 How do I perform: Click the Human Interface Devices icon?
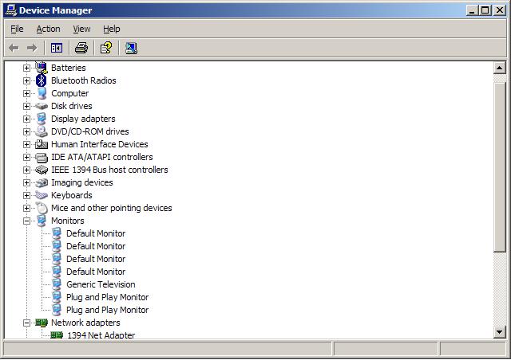coord(42,144)
